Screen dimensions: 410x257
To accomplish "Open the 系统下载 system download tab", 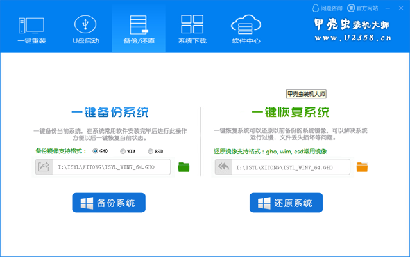I will click(x=192, y=29).
